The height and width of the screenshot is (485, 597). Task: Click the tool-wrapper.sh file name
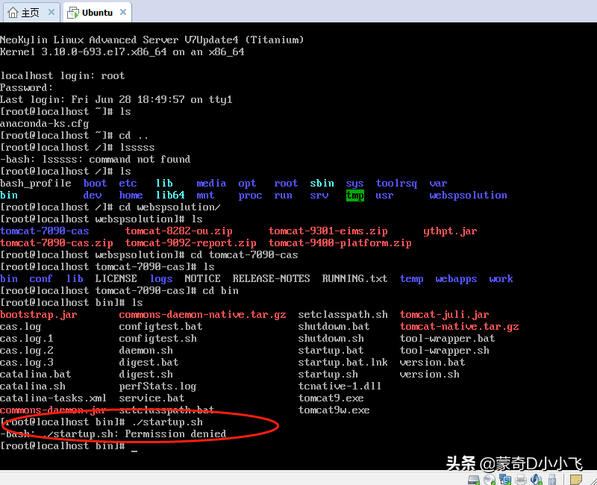(x=444, y=350)
